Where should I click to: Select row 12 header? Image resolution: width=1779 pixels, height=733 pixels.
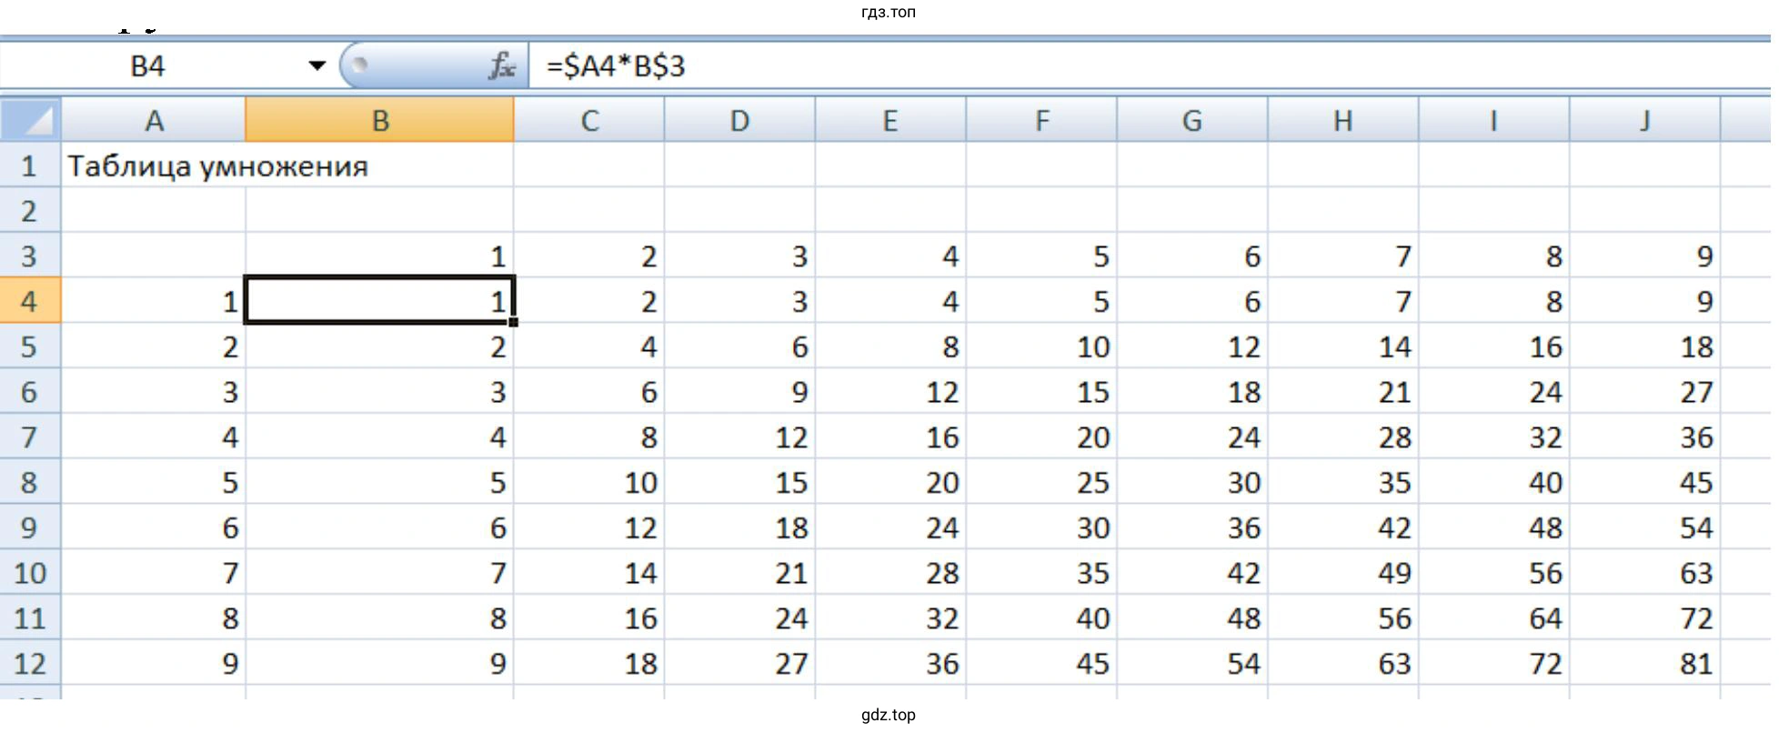tap(29, 663)
